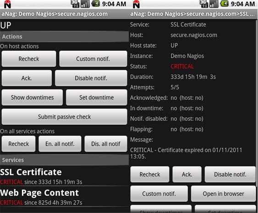Tap the Acknowledged no (host: no) value
The width and height of the screenshot is (258, 213).
[187, 98]
